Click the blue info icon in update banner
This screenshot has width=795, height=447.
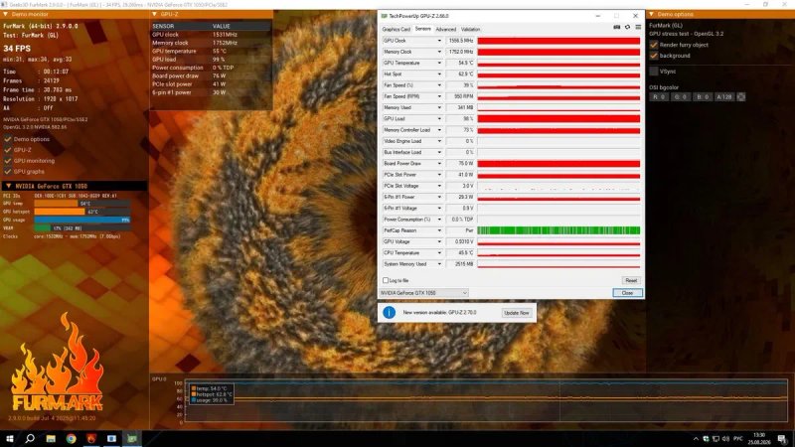pos(389,312)
